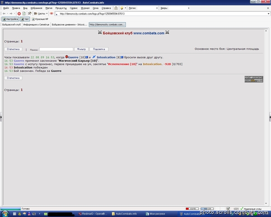271x217 pixels.
Task: Toggle the Чат toolbar button
Action: (25, 19)
